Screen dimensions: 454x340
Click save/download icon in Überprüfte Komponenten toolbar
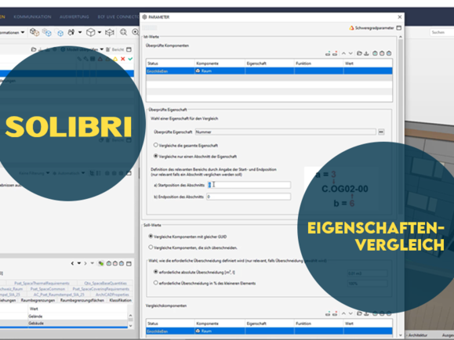coord(366,53)
